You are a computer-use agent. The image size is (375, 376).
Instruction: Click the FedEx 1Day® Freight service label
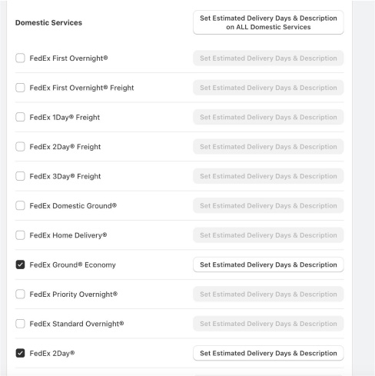coord(65,118)
